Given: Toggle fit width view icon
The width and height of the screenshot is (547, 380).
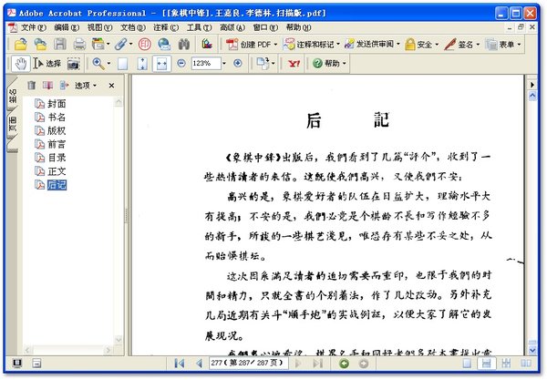Looking at the screenshot, I should click(x=162, y=64).
